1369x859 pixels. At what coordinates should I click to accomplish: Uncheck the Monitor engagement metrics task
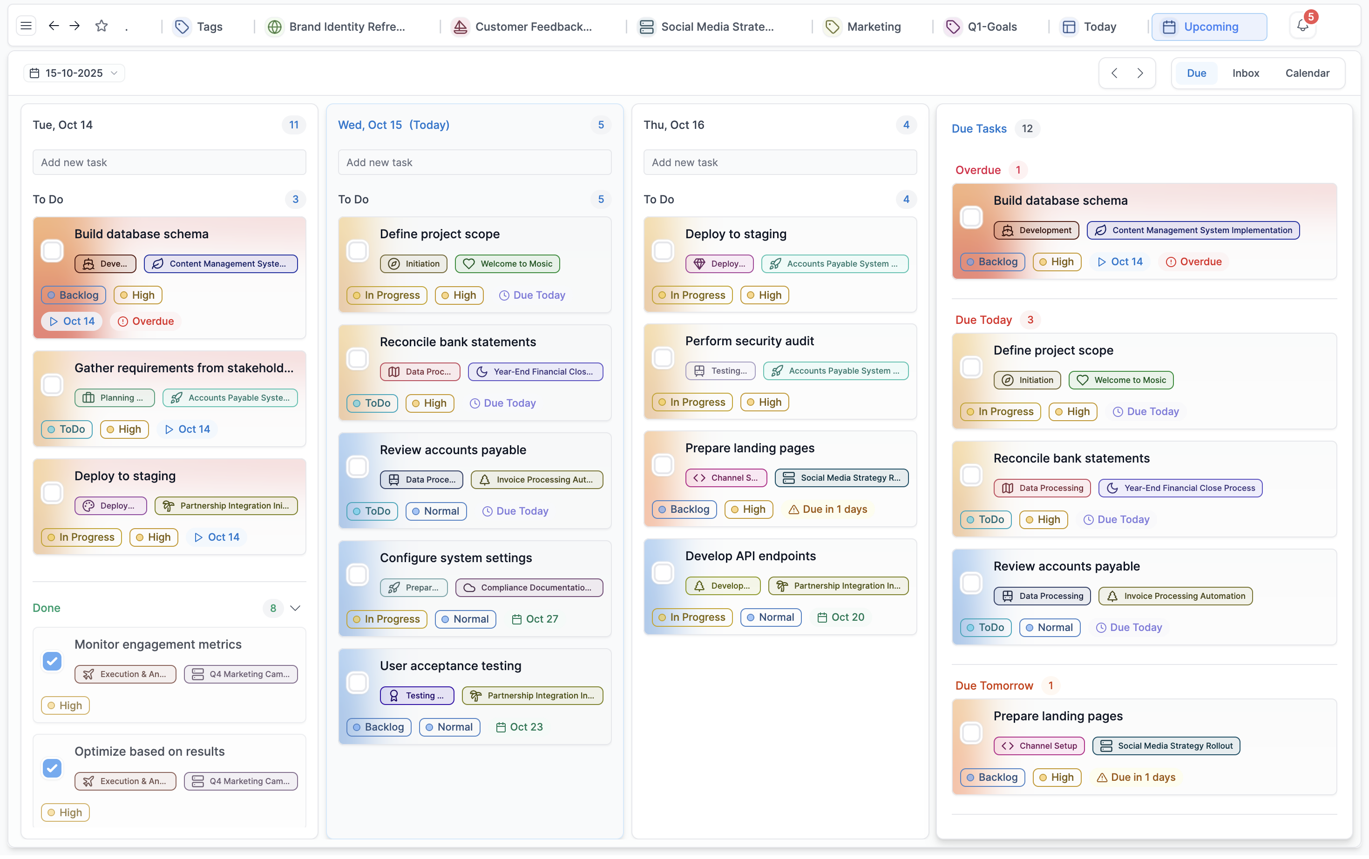[x=52, y=661]
